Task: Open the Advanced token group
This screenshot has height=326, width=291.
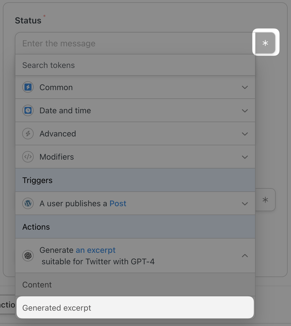Action: [x=135, y=134]
